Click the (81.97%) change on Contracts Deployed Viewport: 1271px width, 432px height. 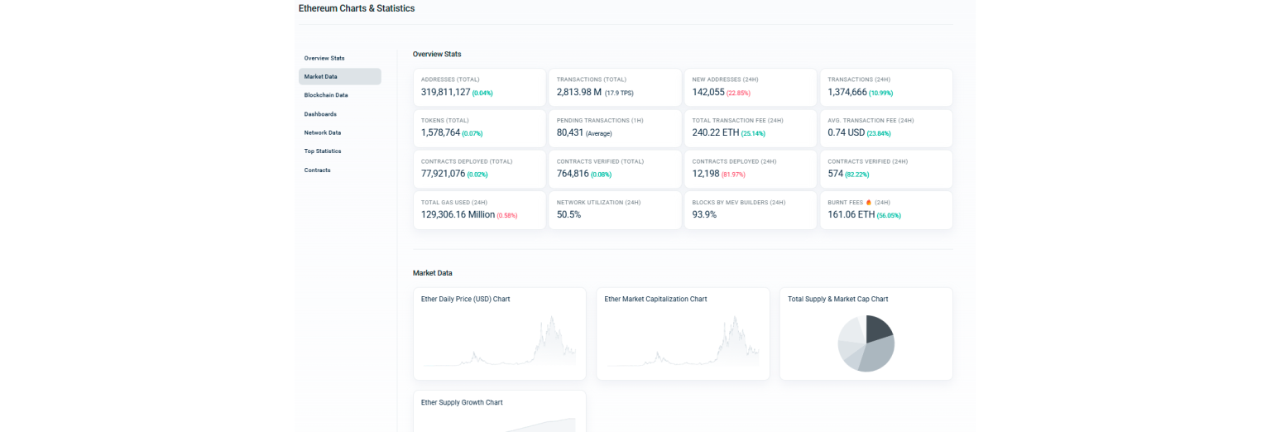coord(733,175)
